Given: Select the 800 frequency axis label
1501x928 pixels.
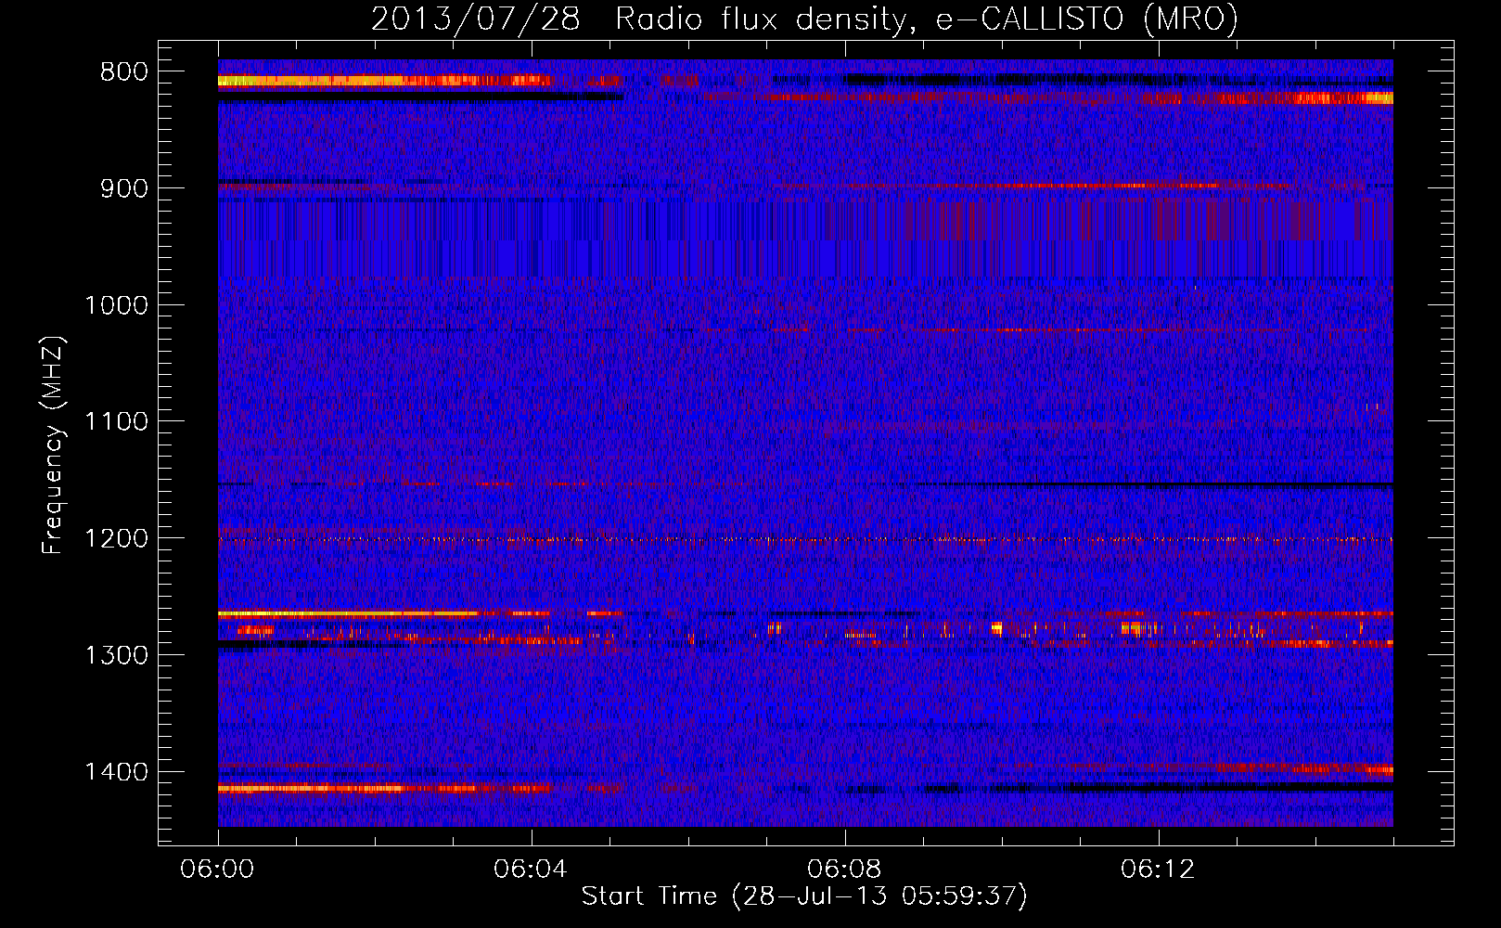Looking at the screenshot, I should pos(123,72).
